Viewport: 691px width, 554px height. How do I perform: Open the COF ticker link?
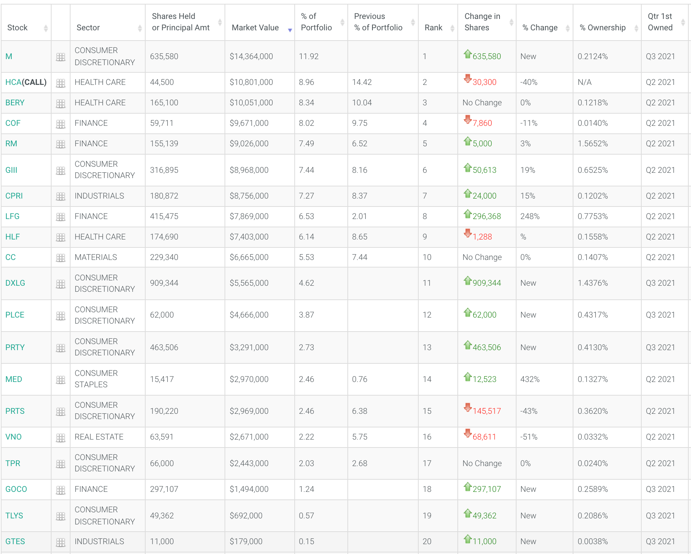(x=13, y=123)
